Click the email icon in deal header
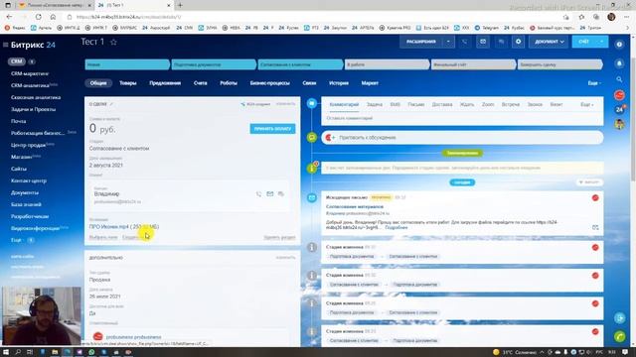This screenshot has width=636, height=357. [x=483, y=42]
